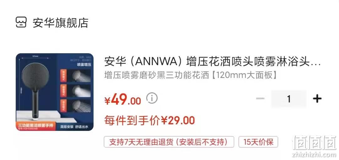The height and width of the screenshot is (160, 339).
Task: Click 每件到手价¥29.00 final price text
Action: (x=149, y=120)
